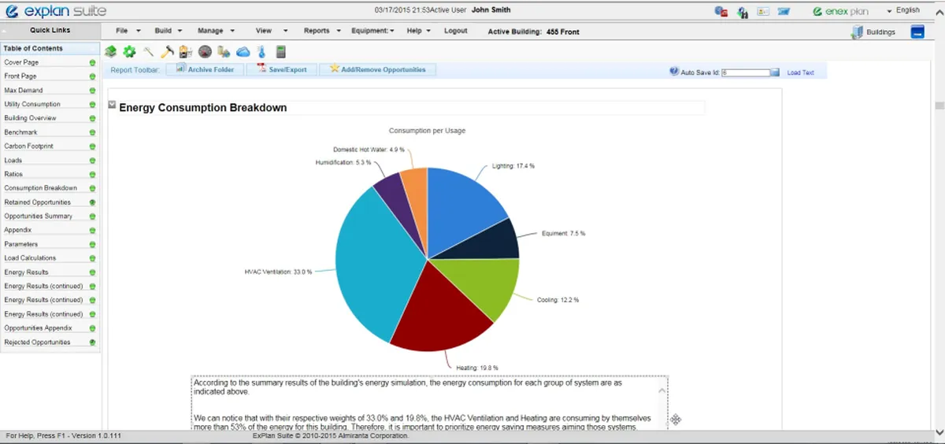Toggle green status dot for Max Demand
The height and width of the screenshot is (444, 945).
92,91
